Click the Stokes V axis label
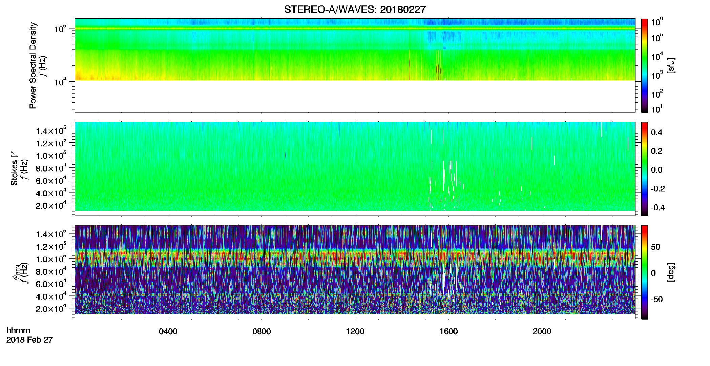 click(14, 169)
